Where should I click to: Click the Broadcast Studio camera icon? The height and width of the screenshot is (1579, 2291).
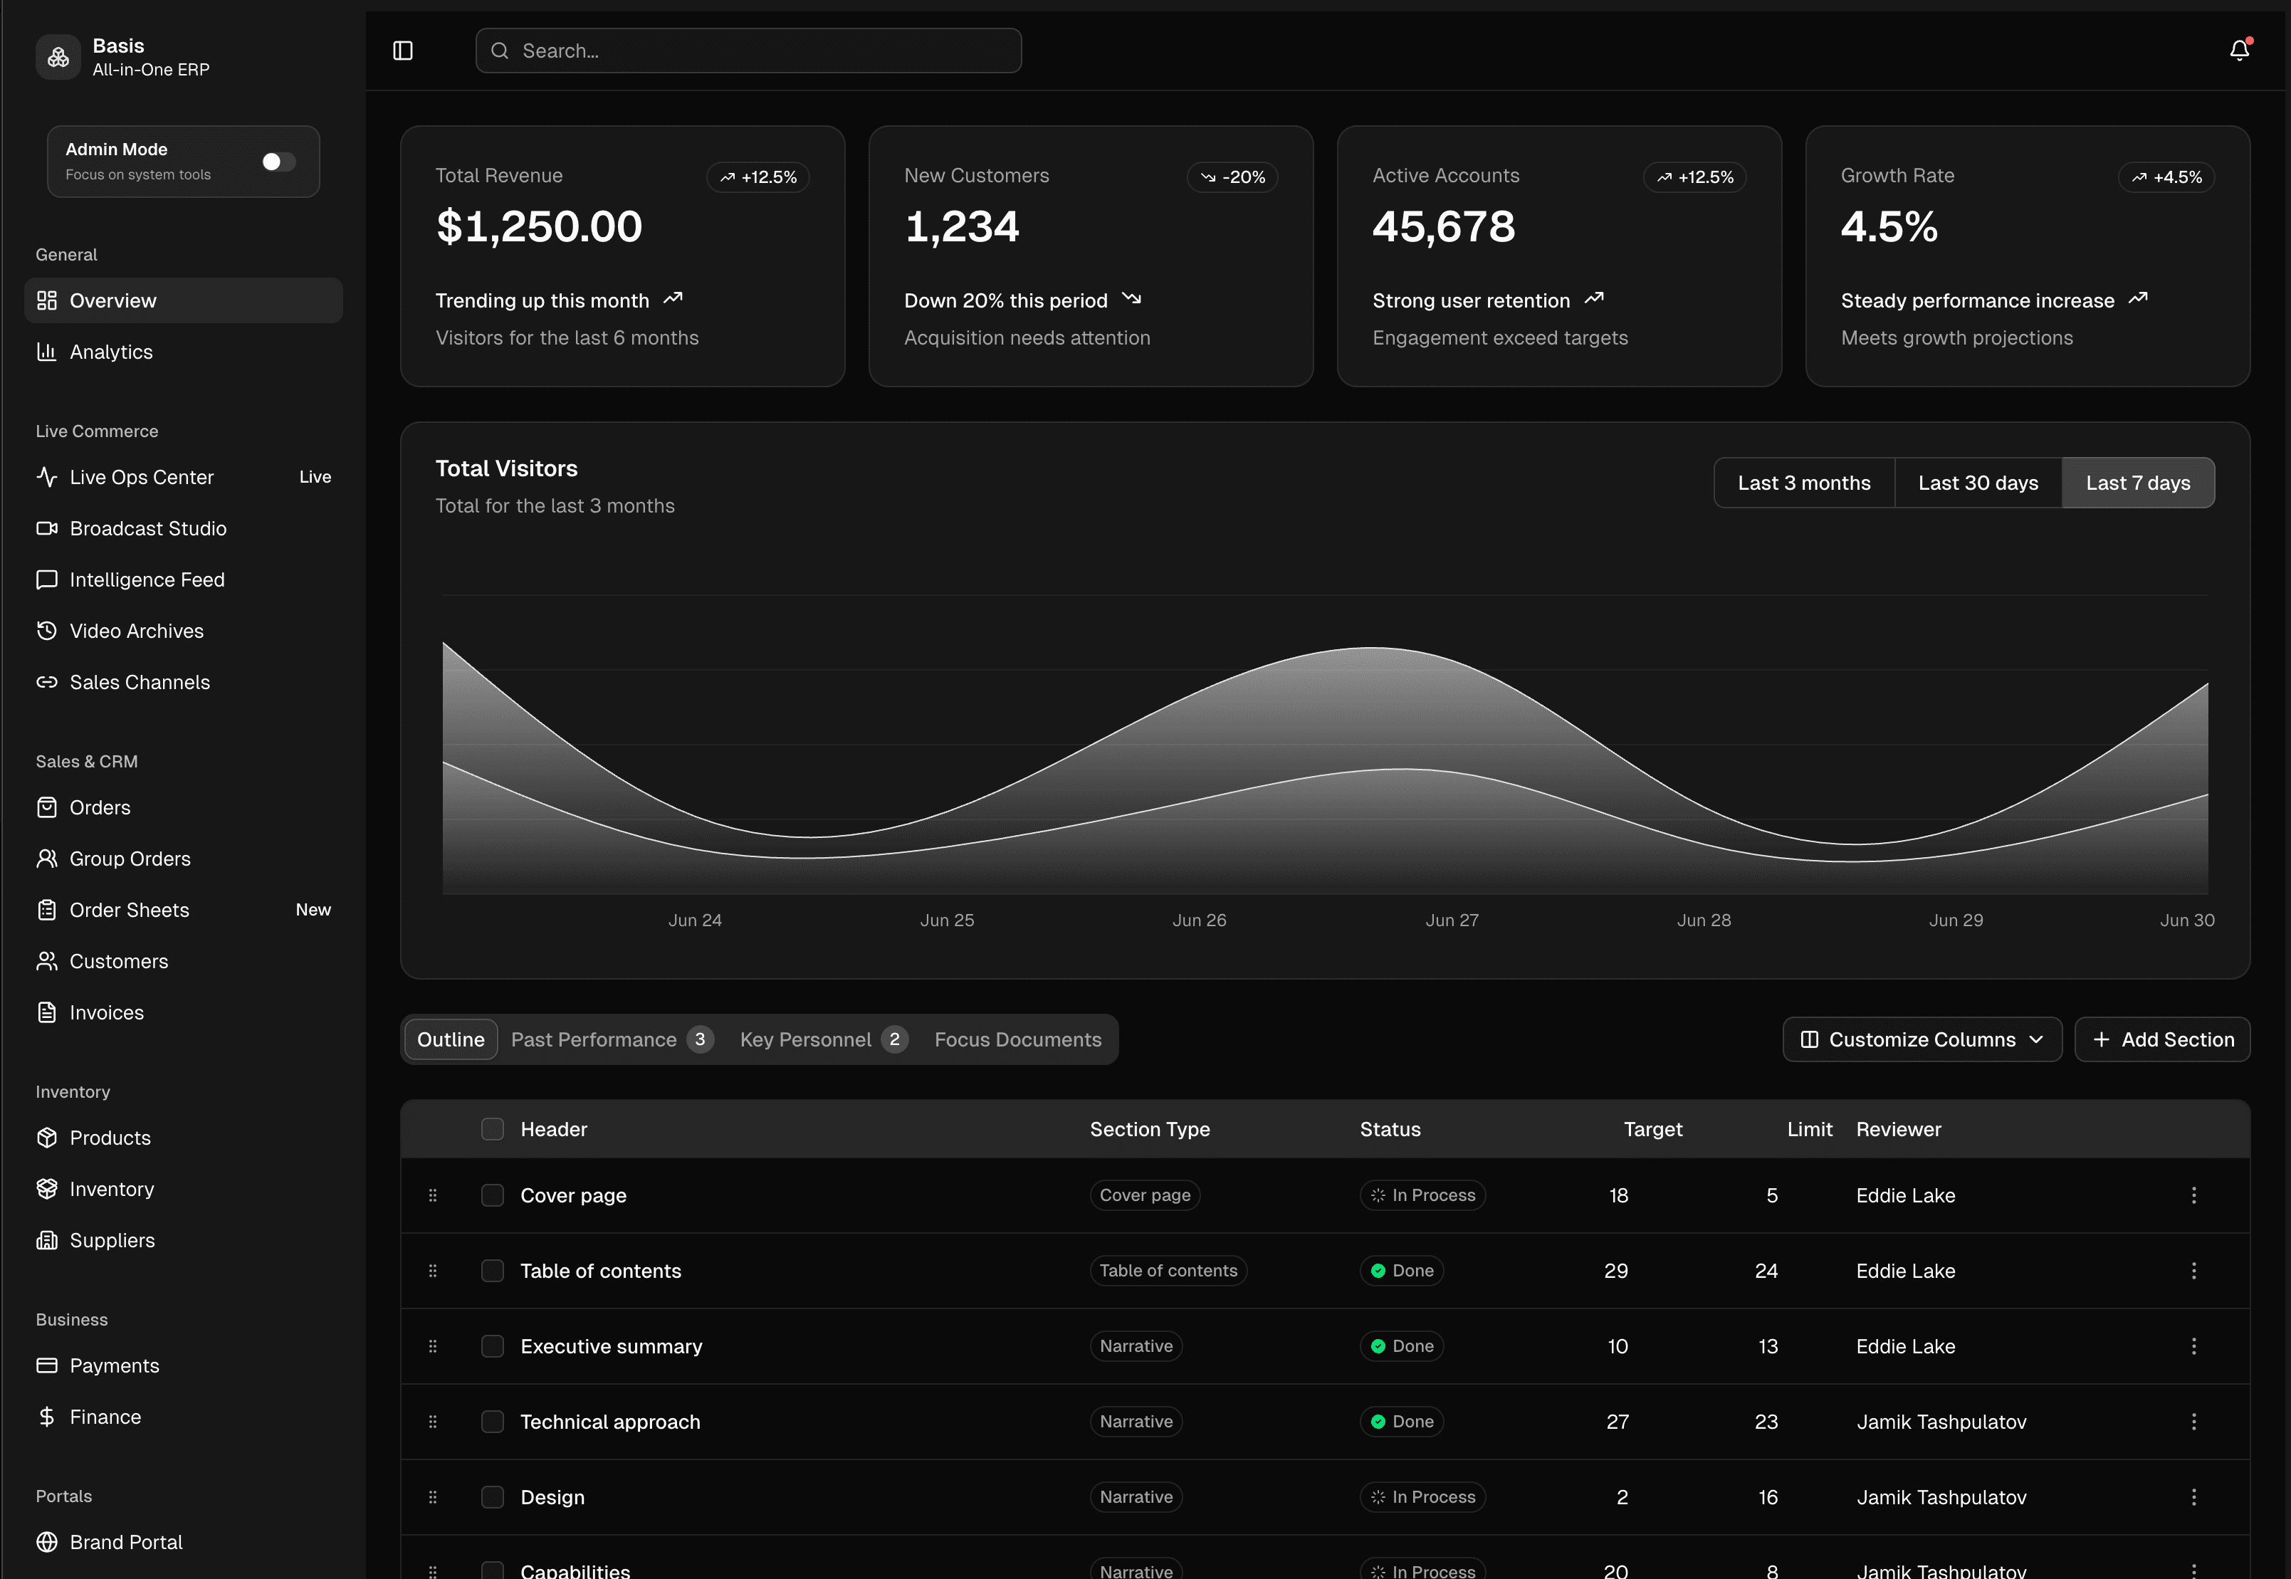point(46,528)
